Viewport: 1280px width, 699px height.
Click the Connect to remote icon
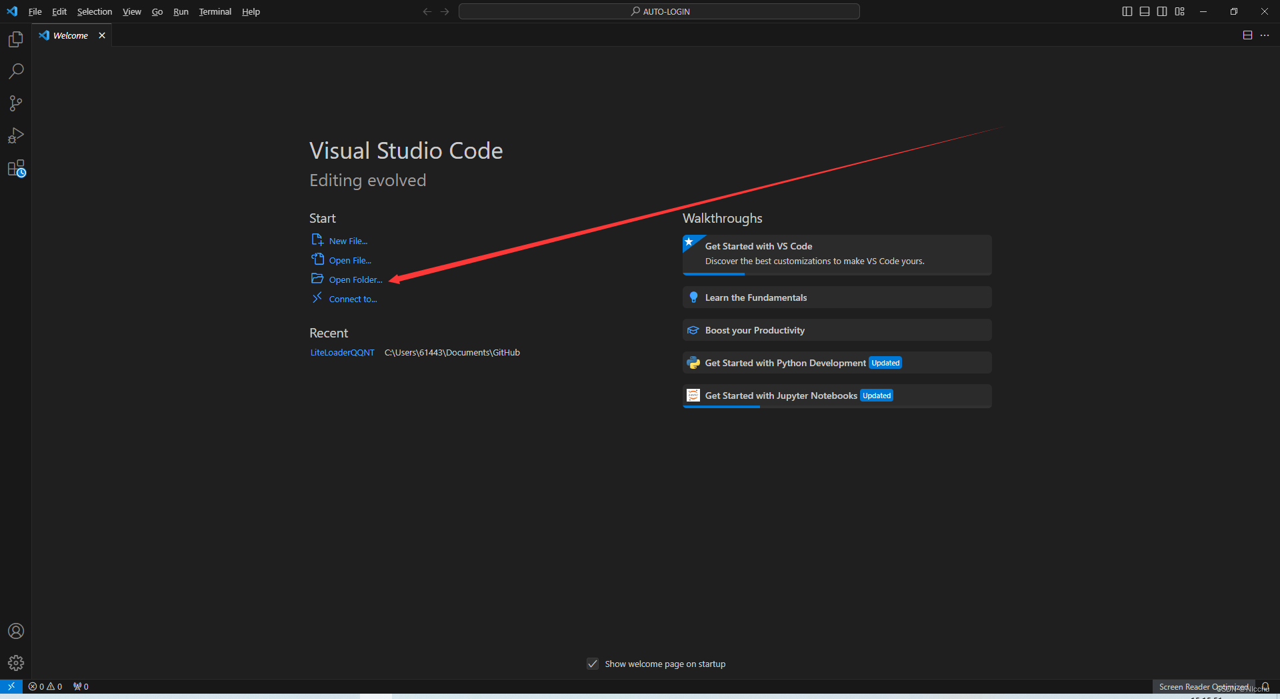click(x=317, y=298)
